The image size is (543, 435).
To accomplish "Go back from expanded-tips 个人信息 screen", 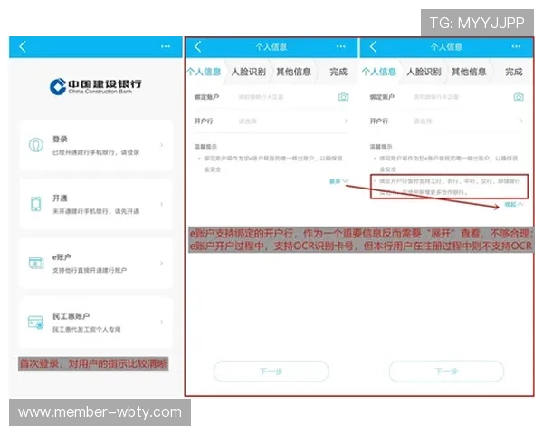I will click(373, 46).
